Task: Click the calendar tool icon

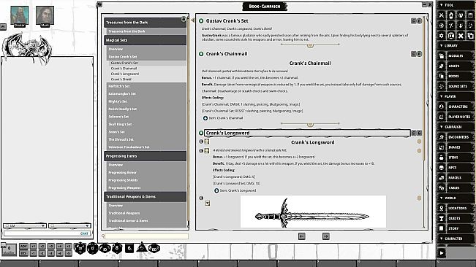Action: point(470,15)
